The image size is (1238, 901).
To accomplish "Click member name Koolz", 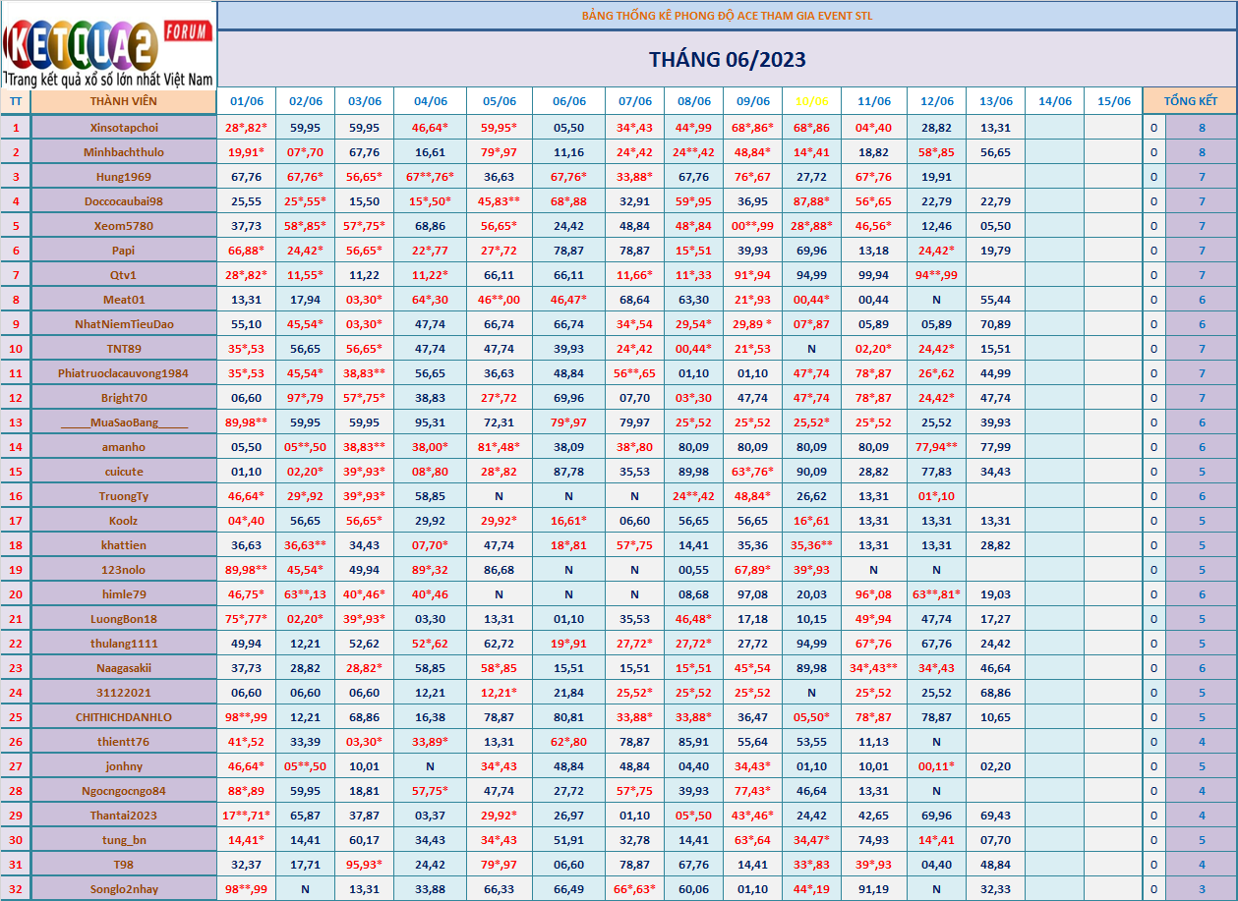I will tap(123, 521).
